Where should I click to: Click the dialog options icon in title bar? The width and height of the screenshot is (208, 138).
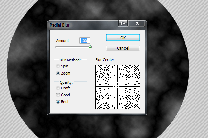coord(123,24)
